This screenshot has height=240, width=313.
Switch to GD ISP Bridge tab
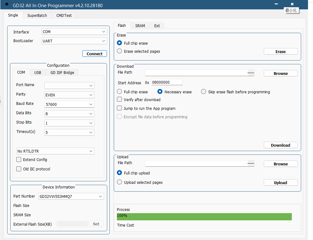click(62, 72)
